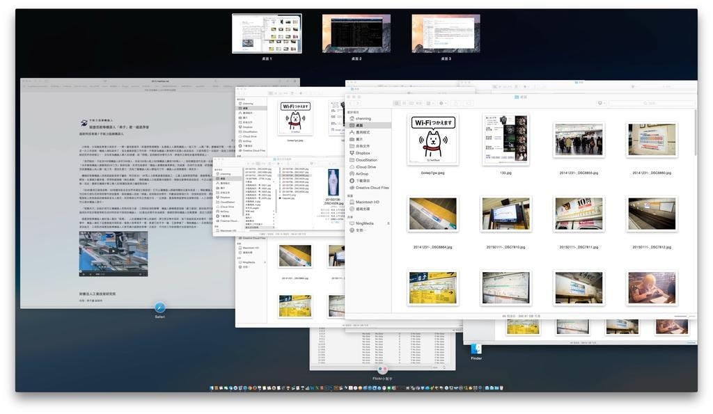The image size is (713, 414).
Task: Open Dropbox in the front Finder sidebar
Action: coord(363,153)
